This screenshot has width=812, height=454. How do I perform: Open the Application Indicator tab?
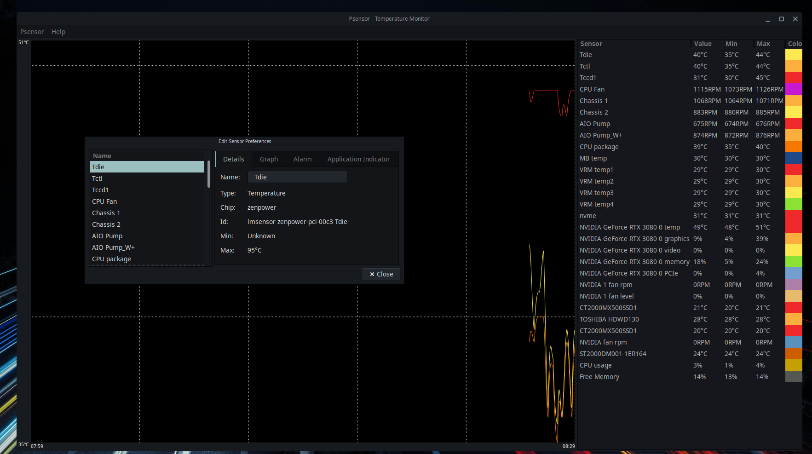point(358,159)
